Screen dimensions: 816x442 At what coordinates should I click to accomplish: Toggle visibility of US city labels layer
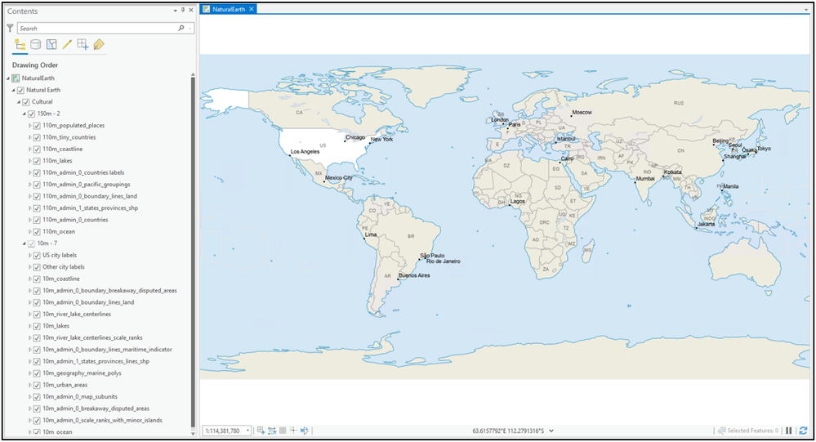(37, 255)
